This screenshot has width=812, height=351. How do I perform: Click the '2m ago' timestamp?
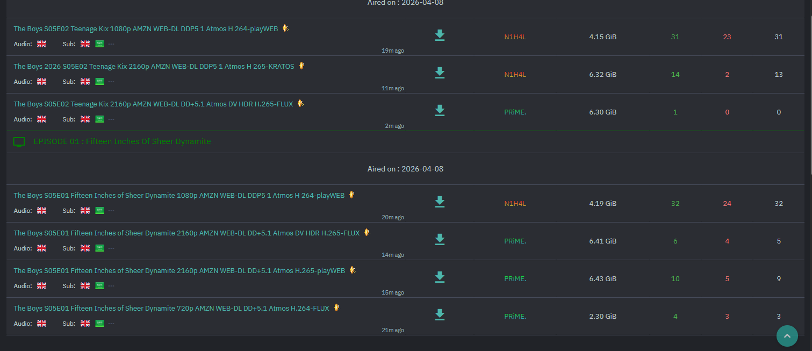394,126
